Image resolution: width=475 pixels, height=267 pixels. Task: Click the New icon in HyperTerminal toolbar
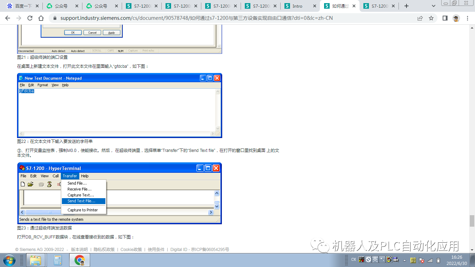(x=23, y=184)
